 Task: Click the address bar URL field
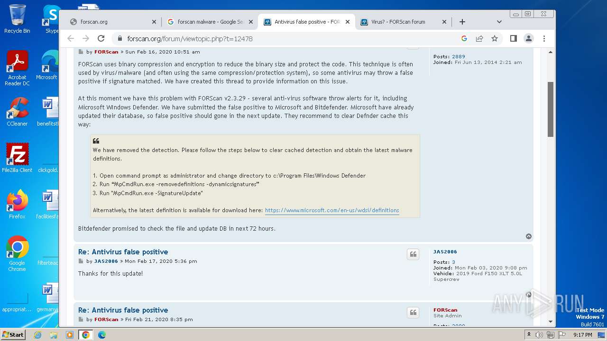point(285,38)
